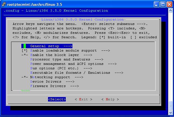174x117 pixels.
Task: Open Executable file formats / Emulations submenu
Action: click(x=77, y=73)
